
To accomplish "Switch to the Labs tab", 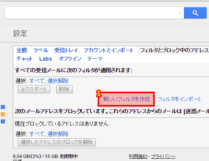I will (46, 59).
